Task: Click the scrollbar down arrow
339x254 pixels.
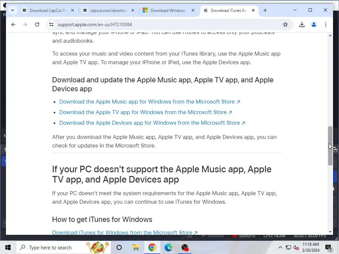Action: click(330, 232)
